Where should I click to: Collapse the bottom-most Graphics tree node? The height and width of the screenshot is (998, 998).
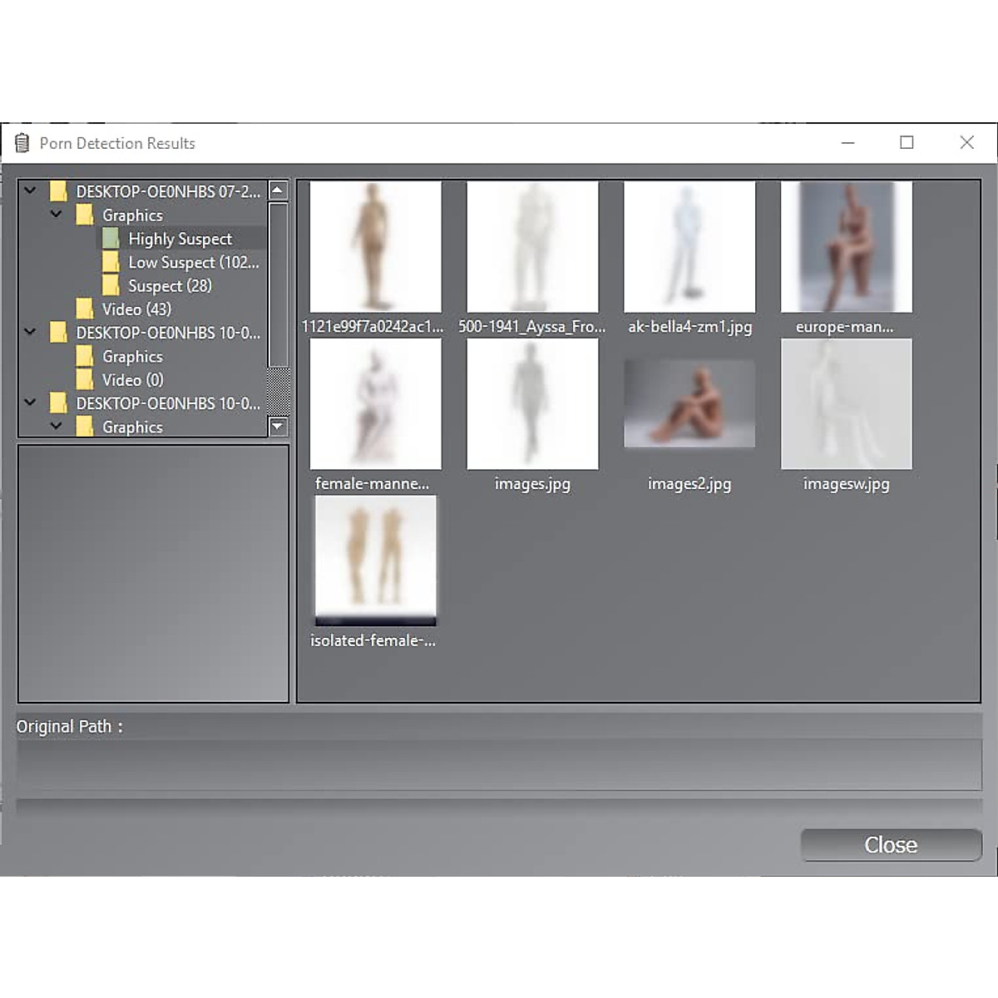56,426
